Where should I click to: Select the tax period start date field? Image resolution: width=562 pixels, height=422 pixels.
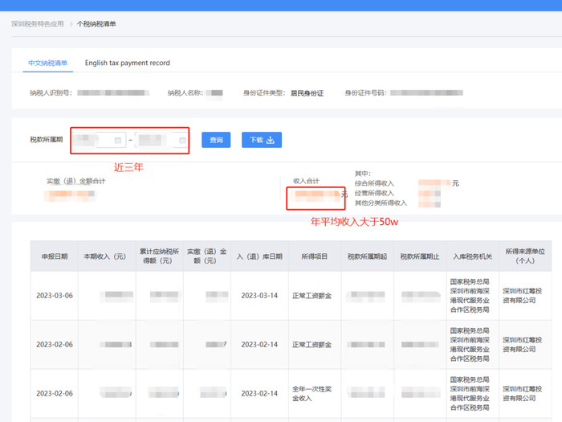tap(100, 140)
